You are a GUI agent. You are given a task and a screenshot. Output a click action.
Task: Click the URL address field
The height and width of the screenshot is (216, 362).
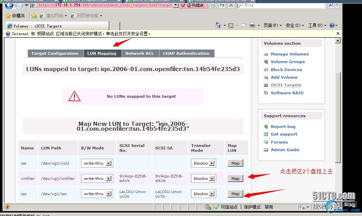coord(105,5)
